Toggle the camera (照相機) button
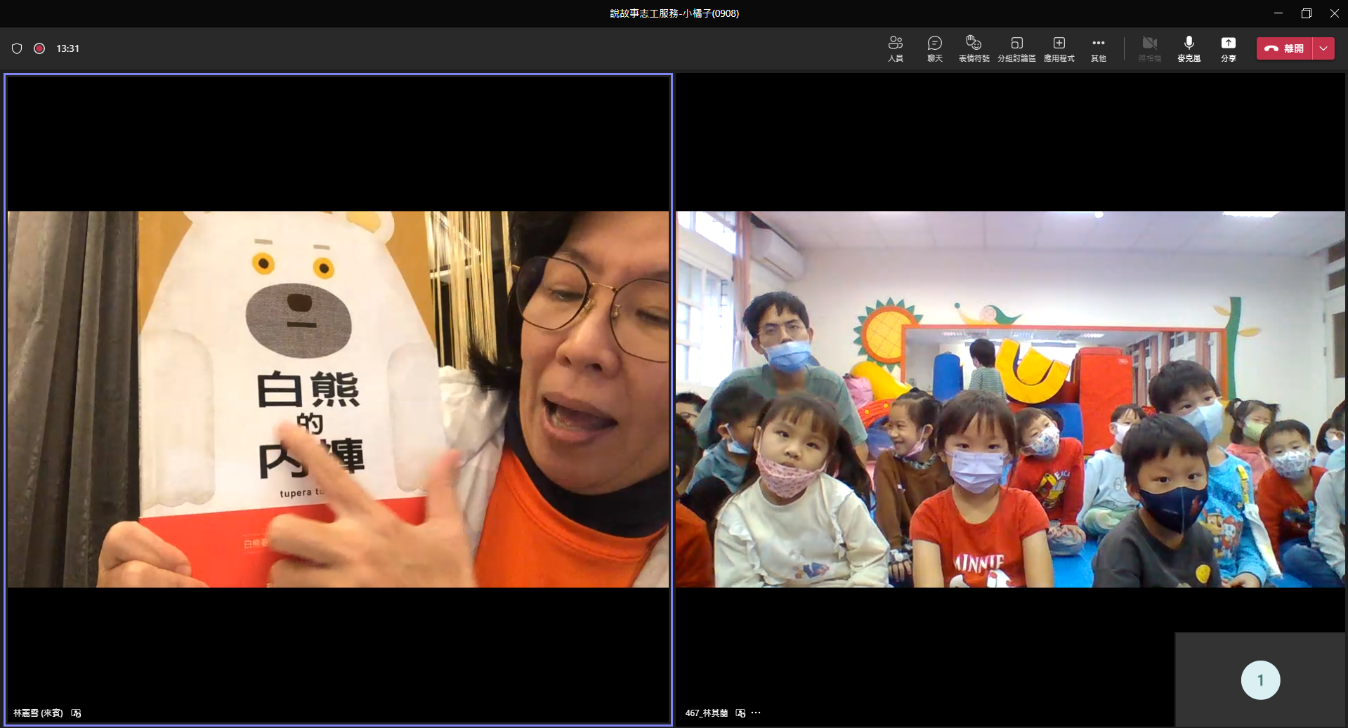This screenshot has width=1348, height=728. point(1149,48)
